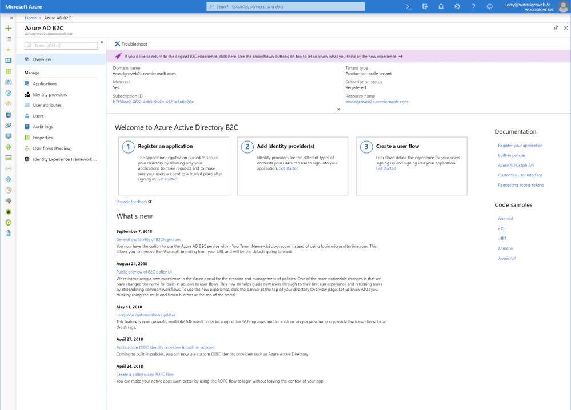The height and width of the screenshot is (410, 571).
Task: Open Register your application documentation link
Action: click(520, 146)
